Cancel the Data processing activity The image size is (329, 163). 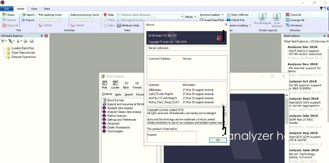click(77, 25)
